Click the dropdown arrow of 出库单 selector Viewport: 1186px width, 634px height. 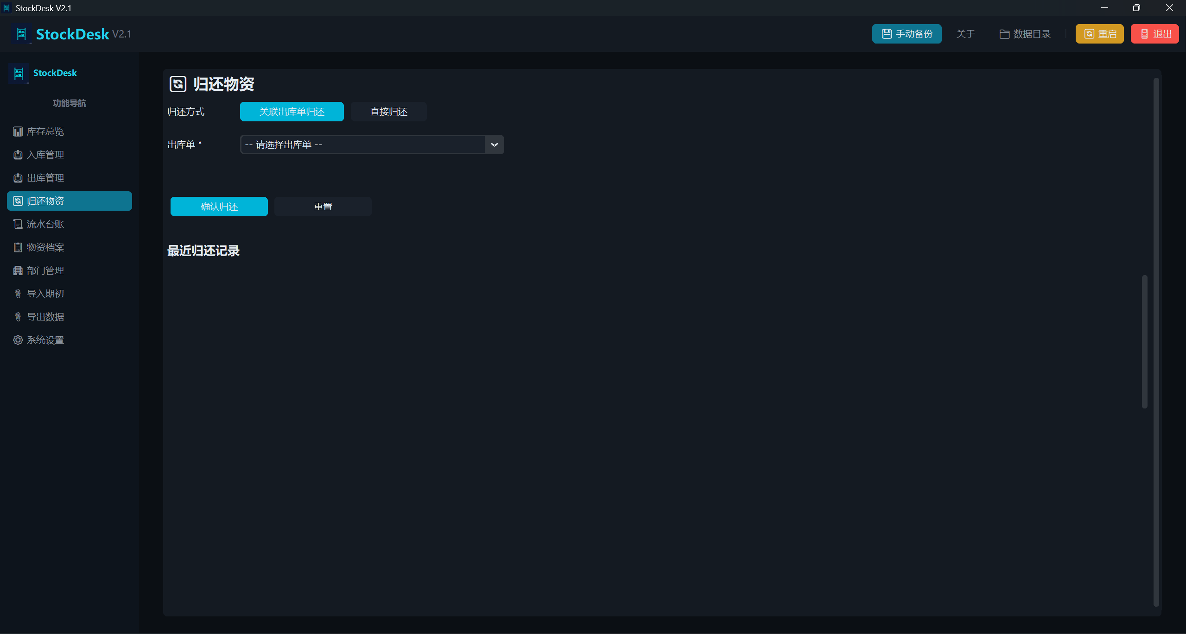pos(495,144)
